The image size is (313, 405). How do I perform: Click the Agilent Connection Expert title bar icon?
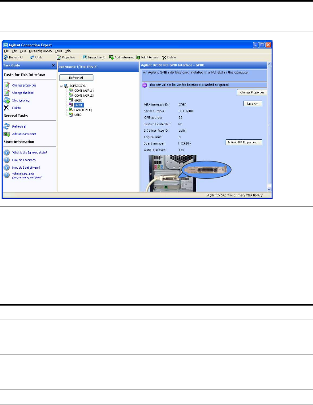[5, 45]
